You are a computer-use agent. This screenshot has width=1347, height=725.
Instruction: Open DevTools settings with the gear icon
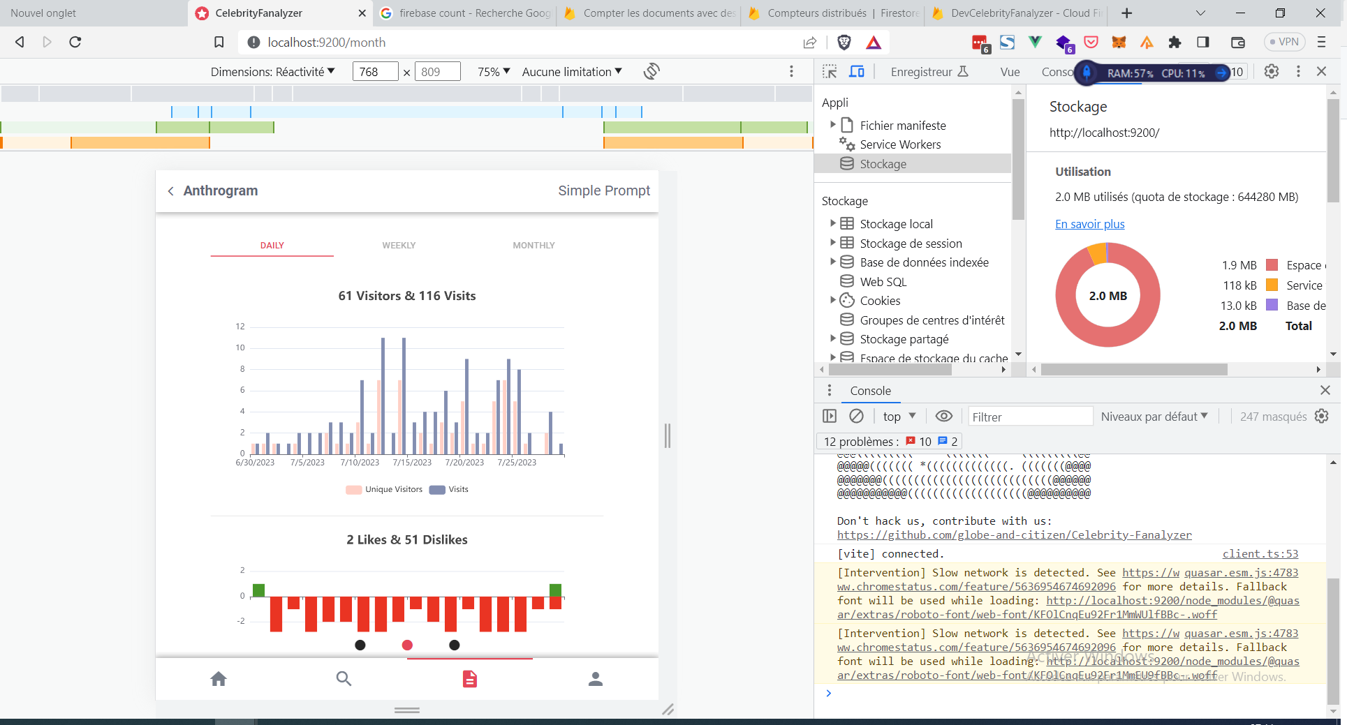coord(1271,71)
